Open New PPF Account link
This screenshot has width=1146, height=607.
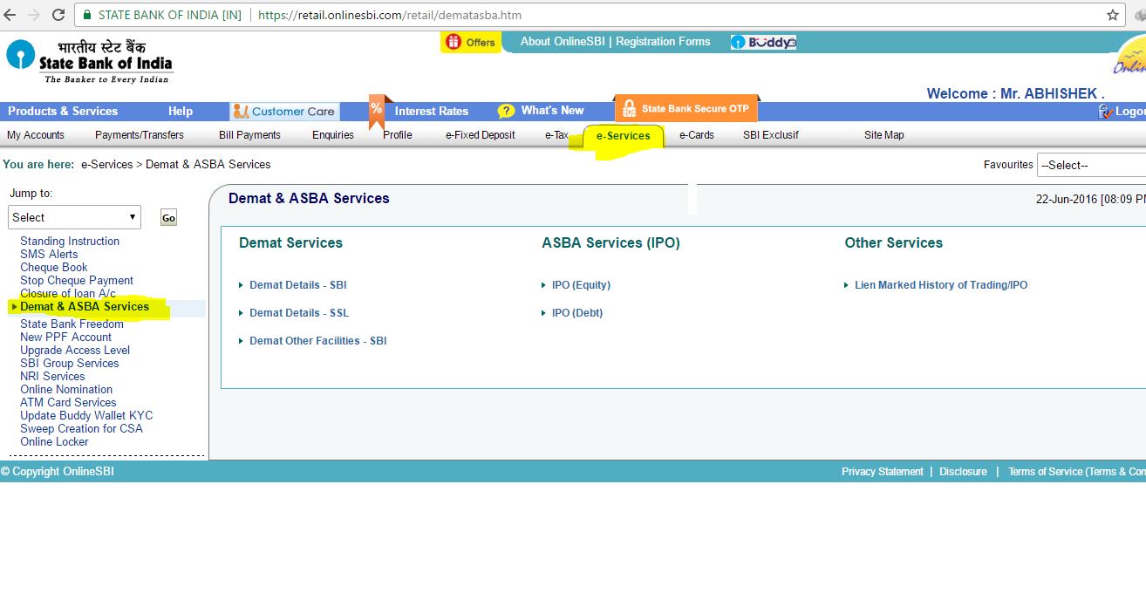click(x=66, y=338)
